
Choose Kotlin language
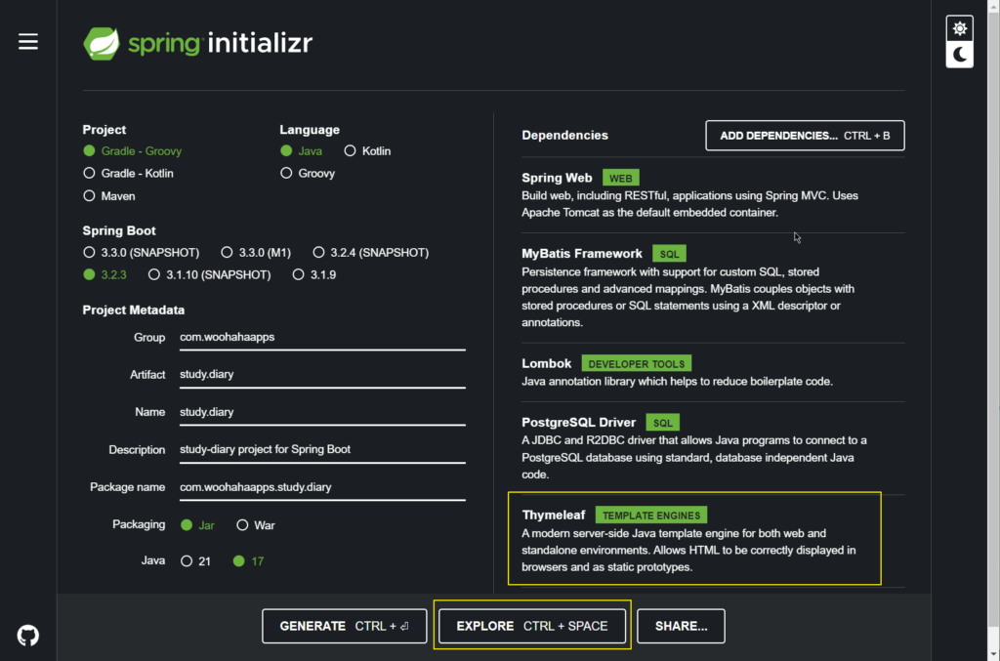[x=367, y=151]
